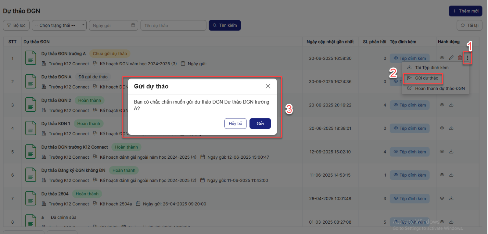Click the red trash delete icon in row 1
This screenshot has width=488, height=234.
click(x=460, y=58)
